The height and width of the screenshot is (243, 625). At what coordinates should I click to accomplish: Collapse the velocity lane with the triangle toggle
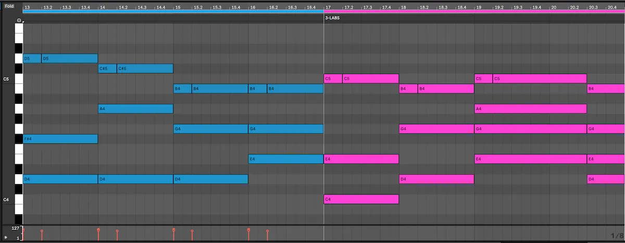click(x=6, y=237)
